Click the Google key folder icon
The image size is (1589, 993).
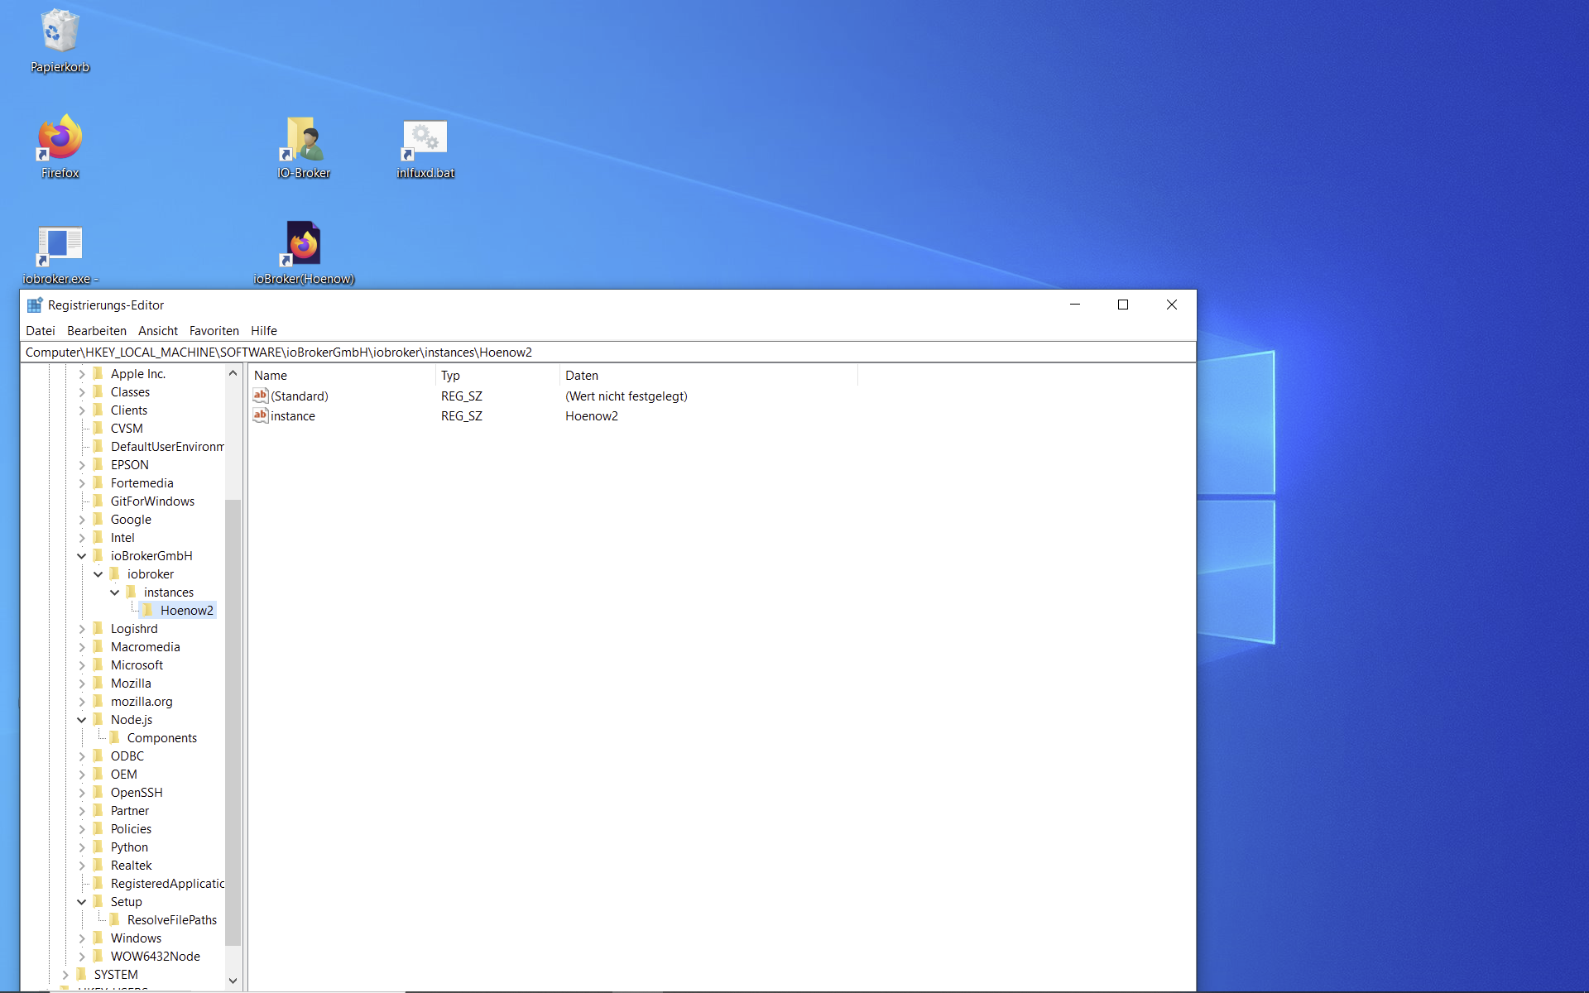pos(98,519)
